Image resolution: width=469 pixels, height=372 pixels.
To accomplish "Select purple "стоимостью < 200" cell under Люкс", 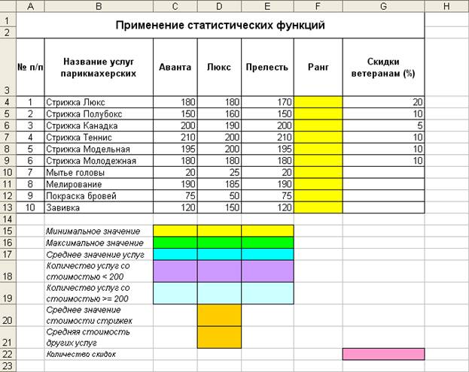I will pos(219,271).
